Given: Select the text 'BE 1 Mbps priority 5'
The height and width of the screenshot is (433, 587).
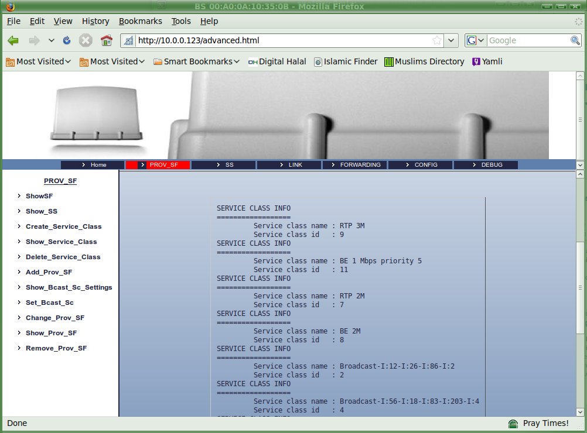Looking at the screenshot, I should [x=380, y=261].
